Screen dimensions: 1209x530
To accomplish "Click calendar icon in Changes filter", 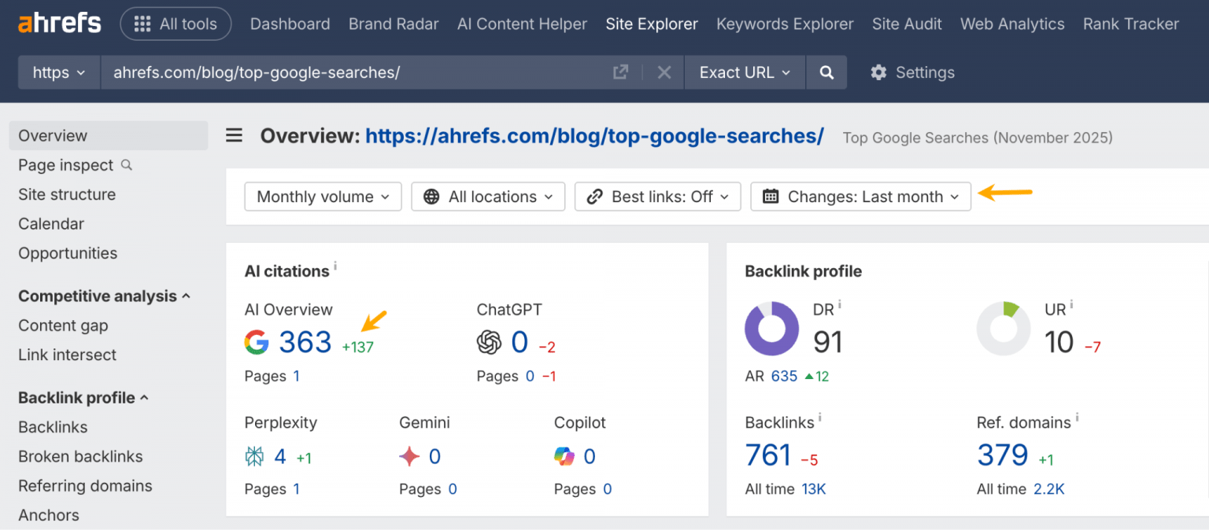I will [771, 197].
